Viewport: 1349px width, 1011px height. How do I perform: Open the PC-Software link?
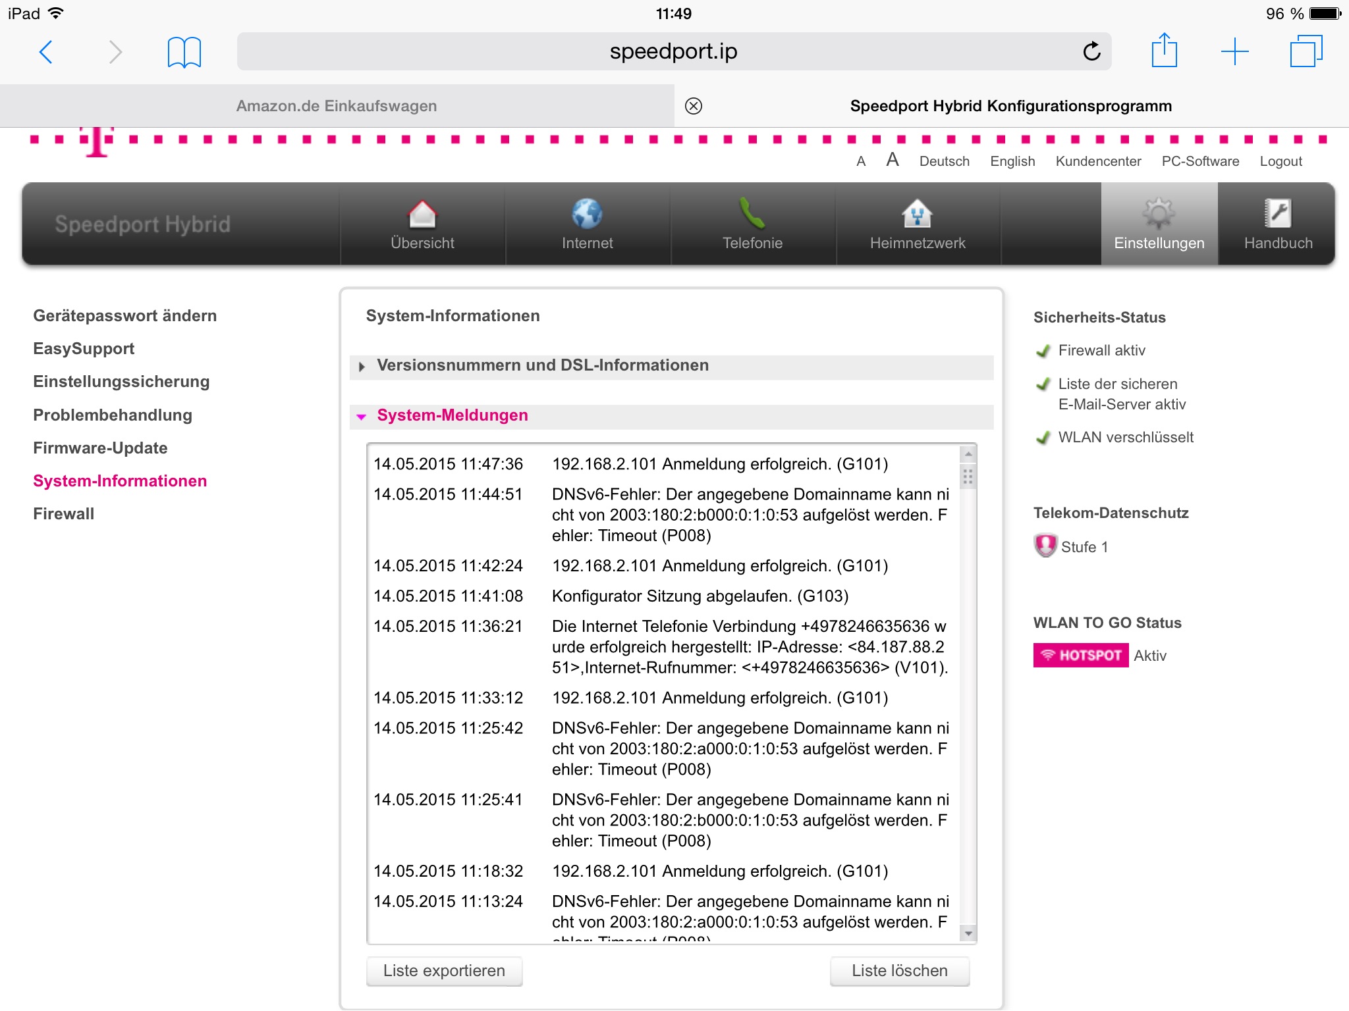click(x=1200, y=161)
